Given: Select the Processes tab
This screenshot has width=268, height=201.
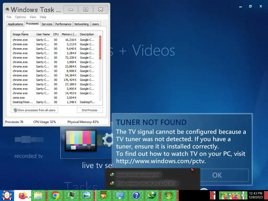Looking at the screenshot, I should (x=32, y=24).
